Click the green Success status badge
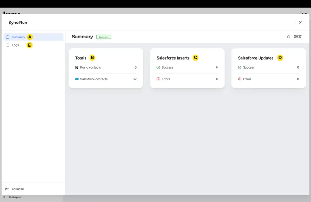The height and width of the screenshot is (202, 311). coord(104,37)
